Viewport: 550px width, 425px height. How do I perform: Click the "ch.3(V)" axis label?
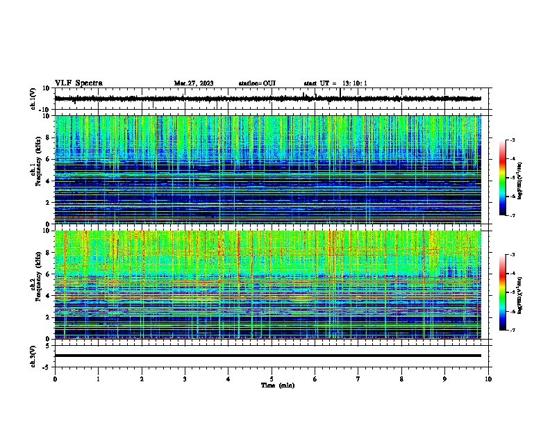(x=33, y=356)
